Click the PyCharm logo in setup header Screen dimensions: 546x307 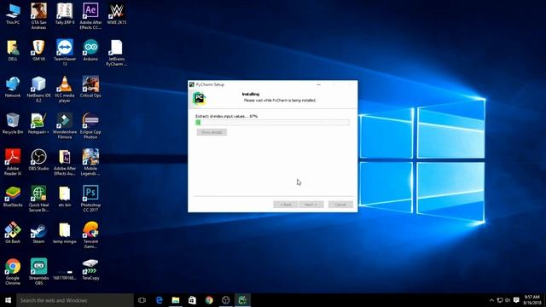199,98
